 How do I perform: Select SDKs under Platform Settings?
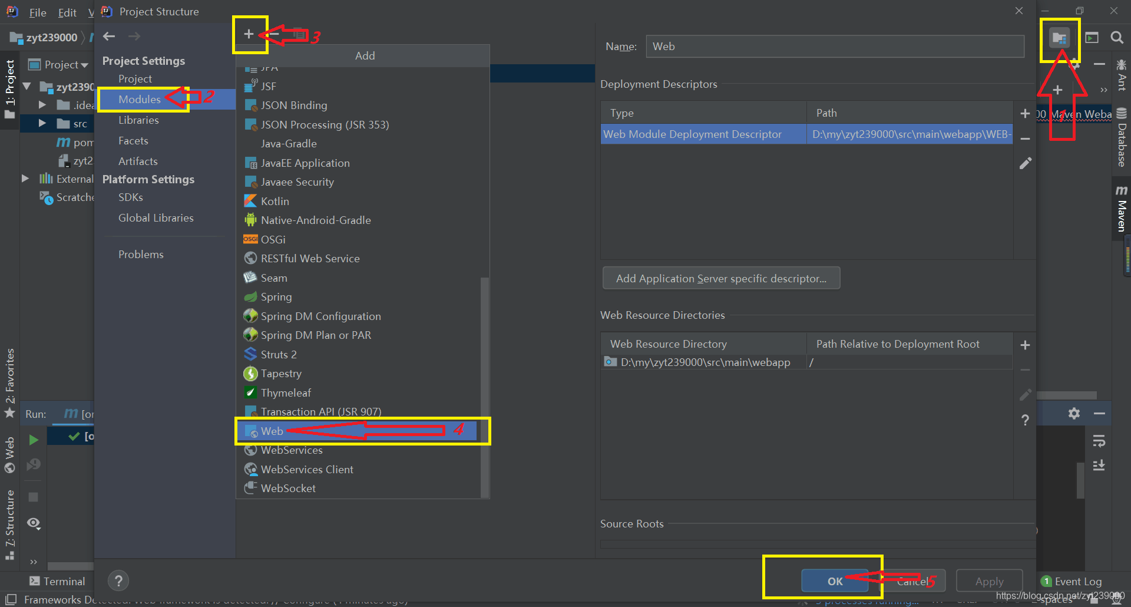(131, 197)
